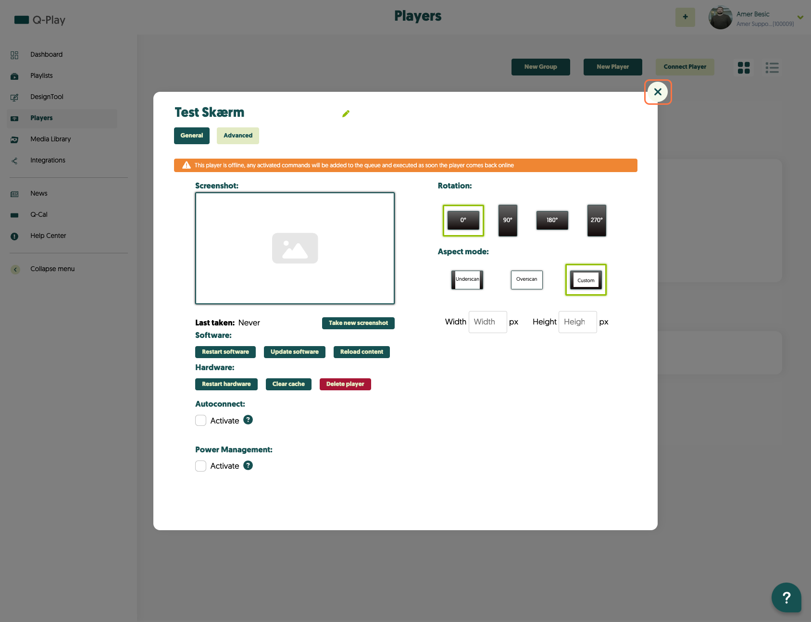The width and height of the screenshot is (811, 622).
Task: Select Overscan aspect mode
Action: (527, 280)
